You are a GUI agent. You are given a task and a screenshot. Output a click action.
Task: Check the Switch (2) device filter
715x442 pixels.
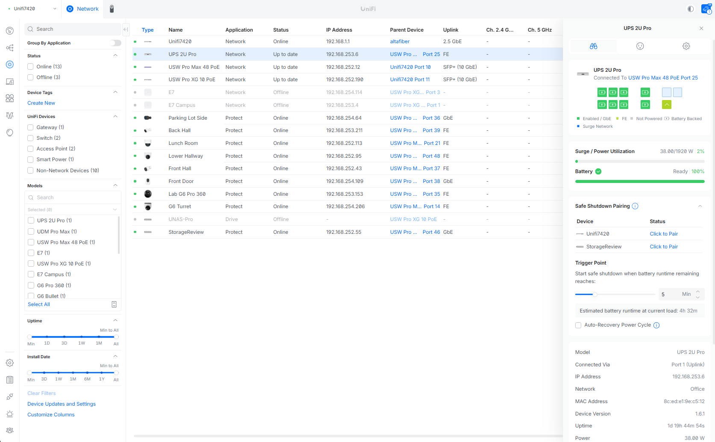(x=30, y=138)
